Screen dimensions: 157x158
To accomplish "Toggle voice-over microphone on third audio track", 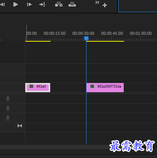I will (8, 118).
